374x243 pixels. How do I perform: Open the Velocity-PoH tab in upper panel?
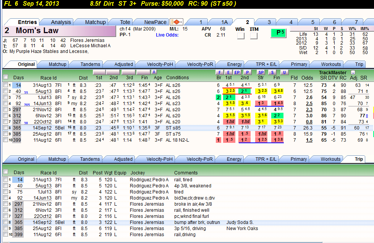(160, 64)
